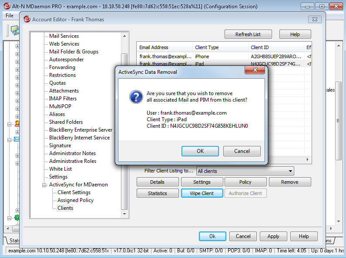346x258 pixels.
Task: Select Mail Folder & Groups tree item
Action: tap(74, 52)
